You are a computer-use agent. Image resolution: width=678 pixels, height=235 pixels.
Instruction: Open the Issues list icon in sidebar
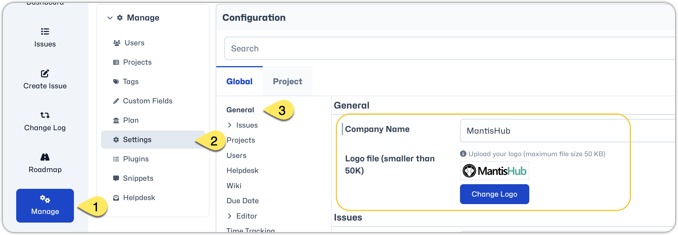45,31
